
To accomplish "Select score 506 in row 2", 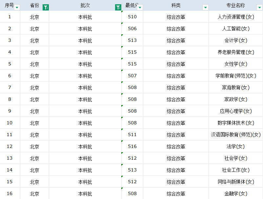I will tap(132, 28).
